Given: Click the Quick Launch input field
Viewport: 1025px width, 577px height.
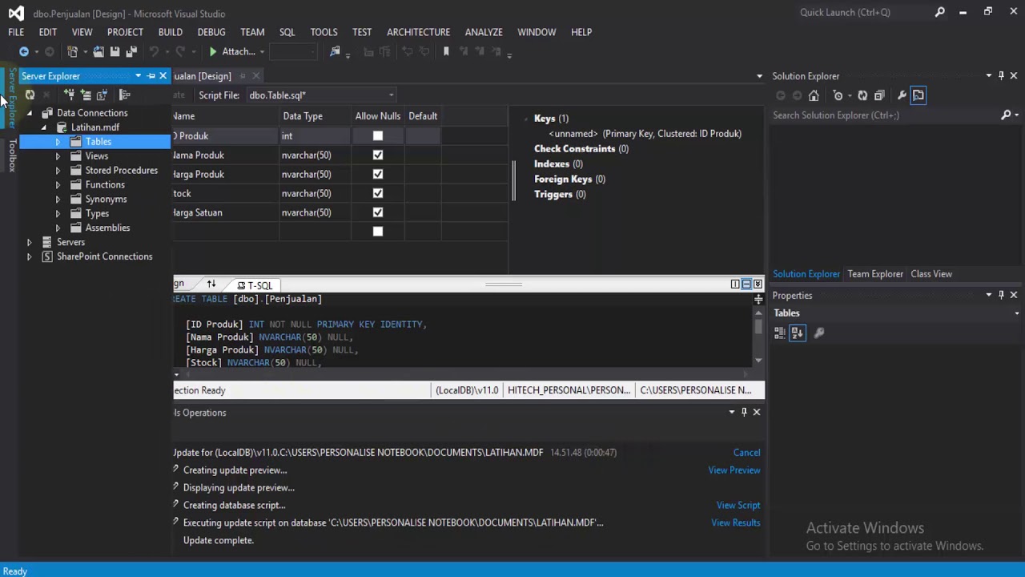Looking at the screenshot, I should click(863, 12).
